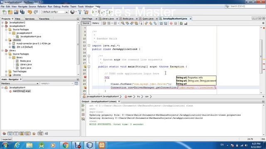Toggle the History view button

point(96,23)
